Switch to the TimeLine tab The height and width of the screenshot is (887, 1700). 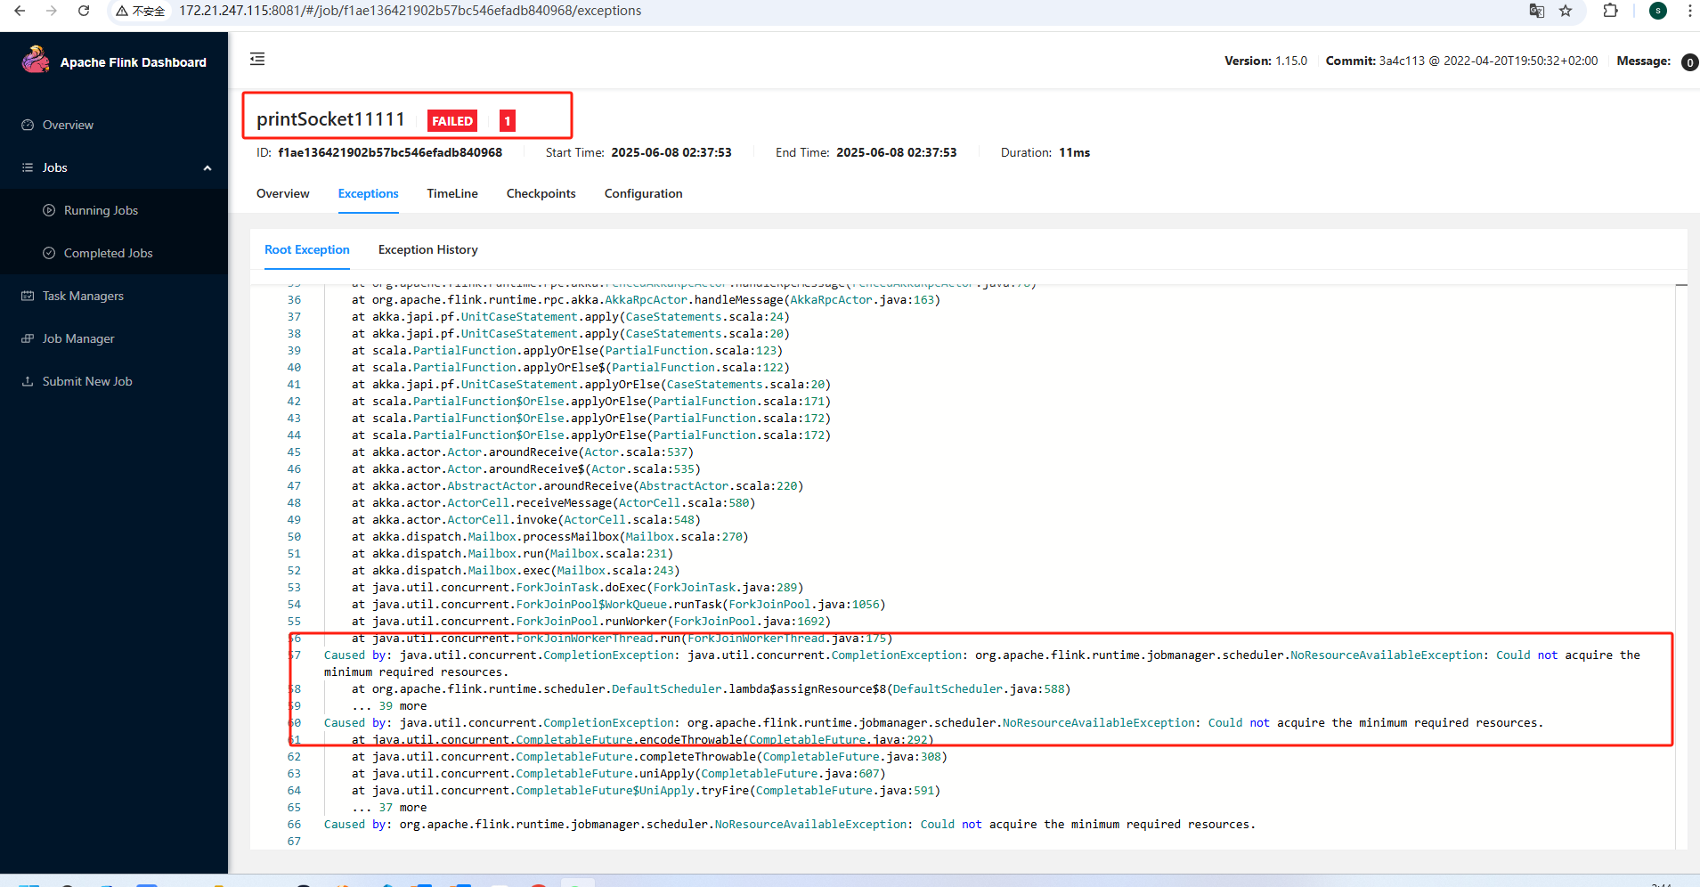(452, 193)
